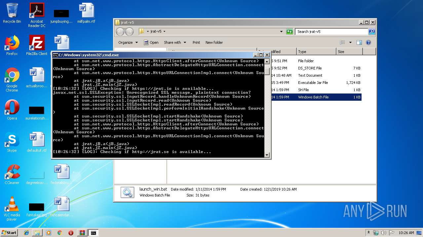Click media player taskbar icon

pyautogui.click(x=49, y=233)
